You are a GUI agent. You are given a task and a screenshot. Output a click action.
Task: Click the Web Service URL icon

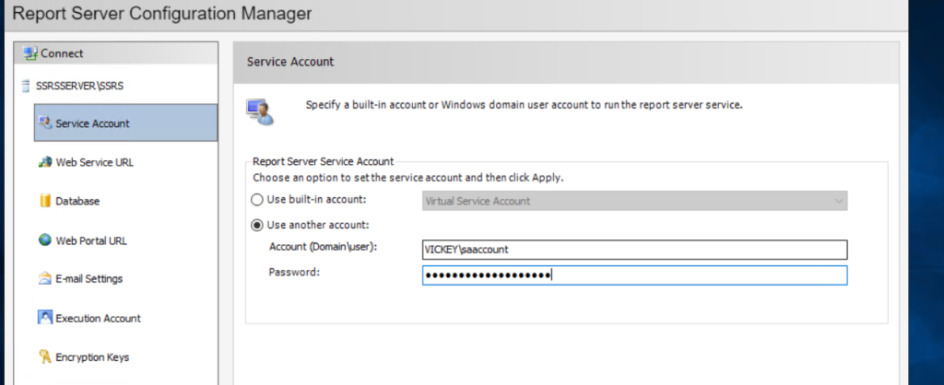pos(45,162)
